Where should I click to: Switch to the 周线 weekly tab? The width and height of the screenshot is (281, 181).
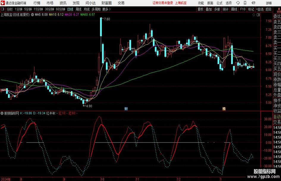[x=79, y=9]
